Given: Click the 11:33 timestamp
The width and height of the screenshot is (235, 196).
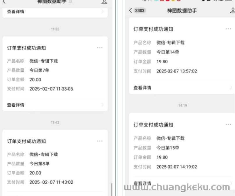Looking at the screenshot, I should coord(55,29).
